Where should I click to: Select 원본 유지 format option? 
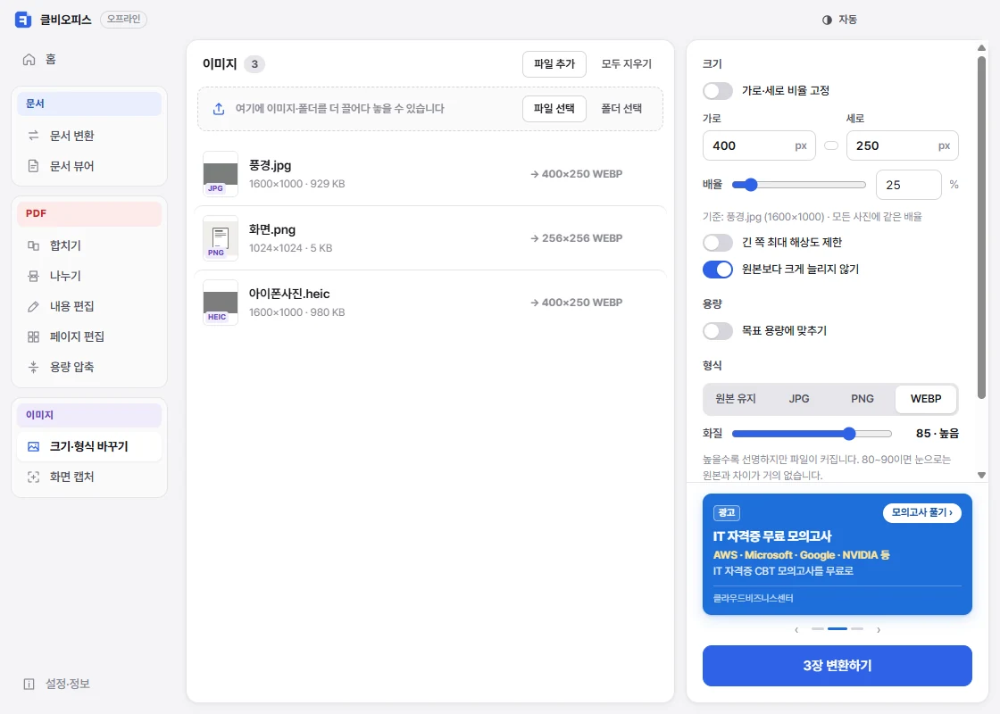pyautogui.click(x=736, y=398)
